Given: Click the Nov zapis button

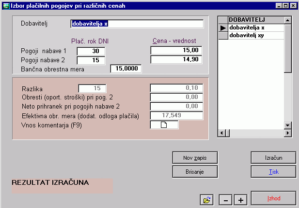Looking at the screenshot, I should (195, 158).
